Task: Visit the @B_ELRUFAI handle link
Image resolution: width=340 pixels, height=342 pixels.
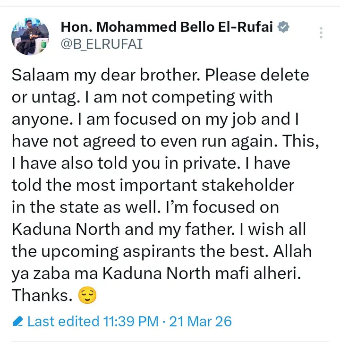Action: point(102,44)
